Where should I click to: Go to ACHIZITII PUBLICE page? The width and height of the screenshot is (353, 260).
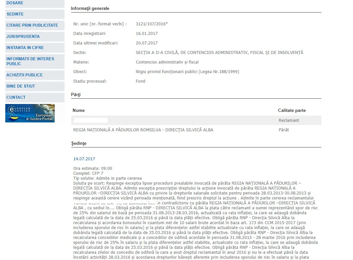coord(35,75)
